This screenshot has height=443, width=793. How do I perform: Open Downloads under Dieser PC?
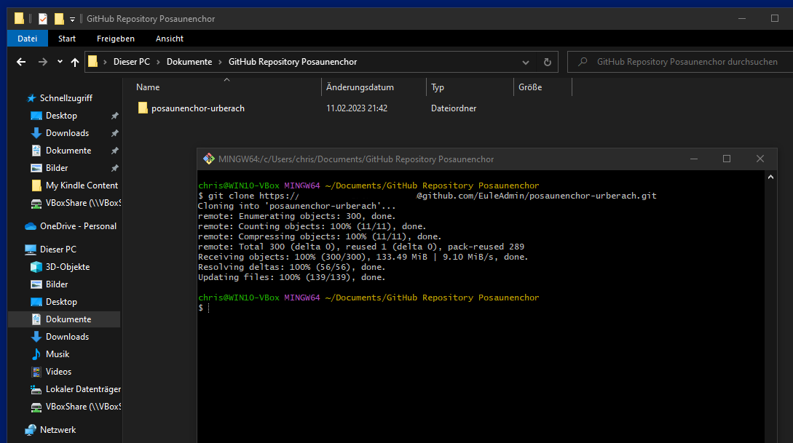[x=67, y=336]
